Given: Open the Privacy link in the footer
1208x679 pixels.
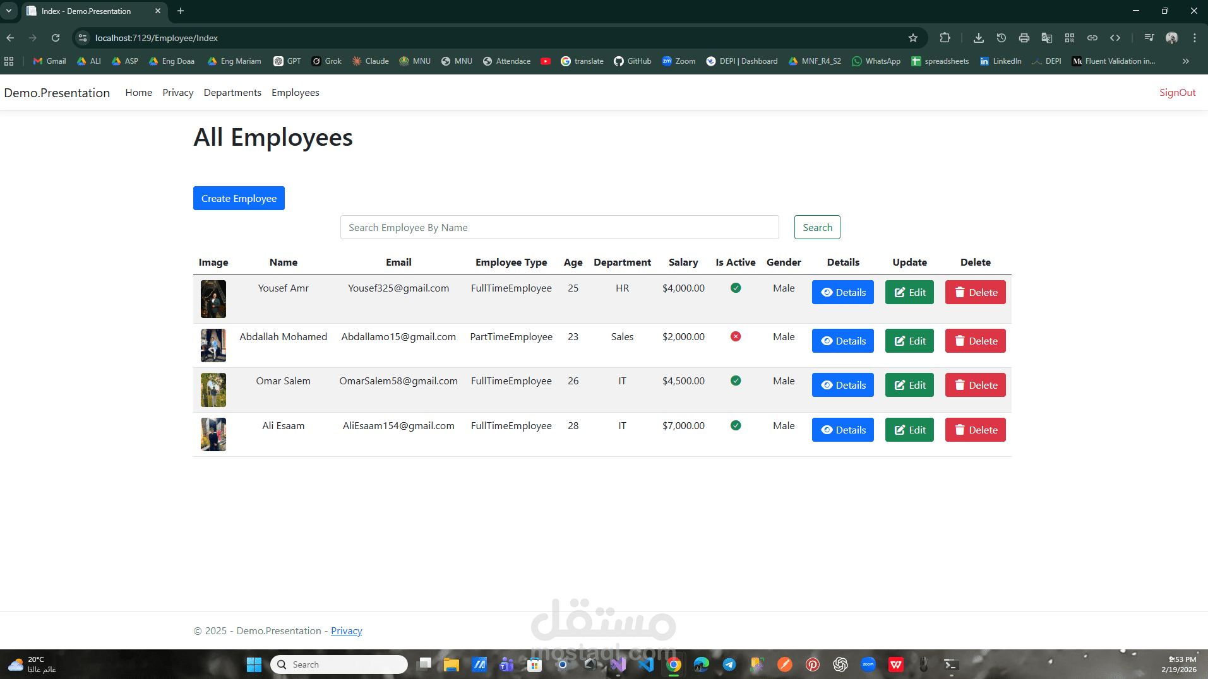Looking at the screenshot, I should point(346,630).
